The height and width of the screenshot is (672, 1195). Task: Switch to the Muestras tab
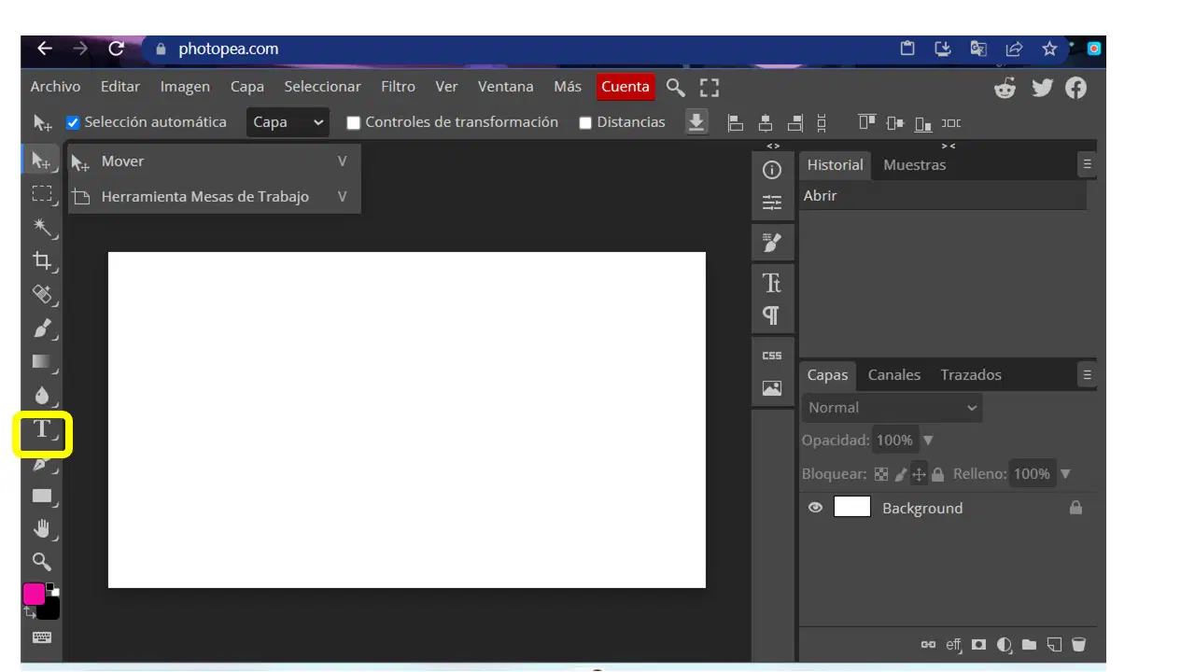click(x=914, y=164)
